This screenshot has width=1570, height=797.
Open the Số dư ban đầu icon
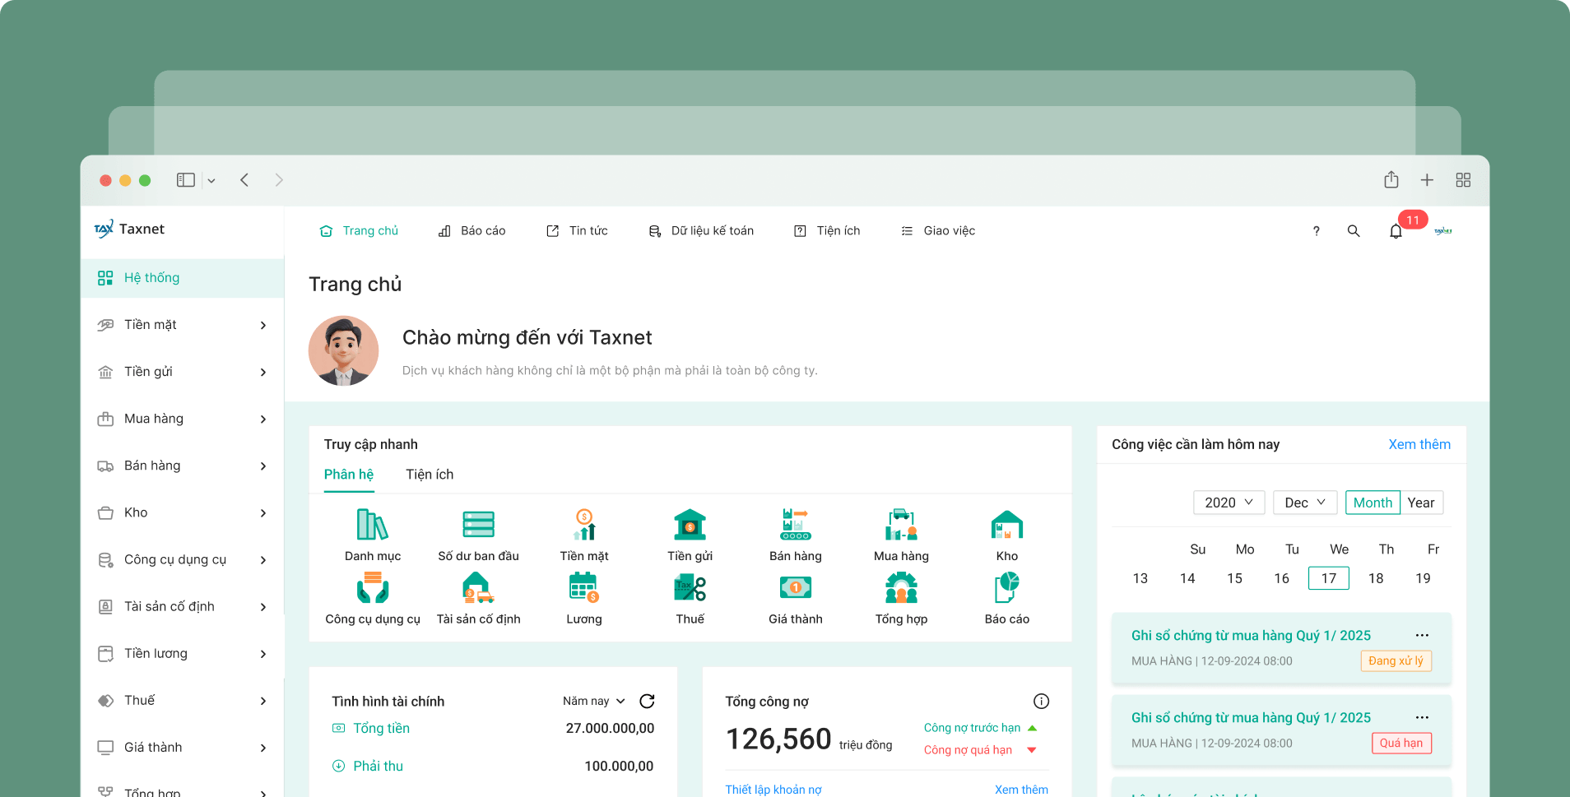[x=478, y=525]
